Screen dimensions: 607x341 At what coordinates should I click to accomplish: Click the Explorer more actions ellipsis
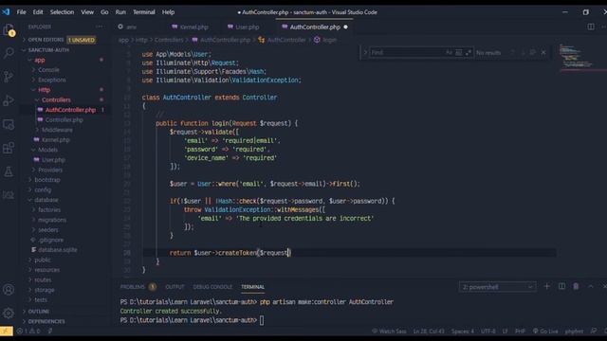(x=100, y=27)
